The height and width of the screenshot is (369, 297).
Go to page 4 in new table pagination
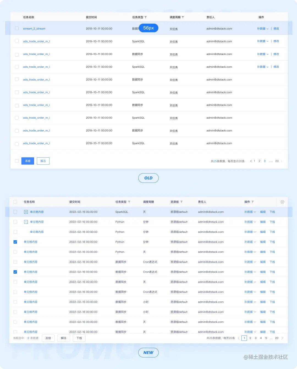click(x=261, y=338)
